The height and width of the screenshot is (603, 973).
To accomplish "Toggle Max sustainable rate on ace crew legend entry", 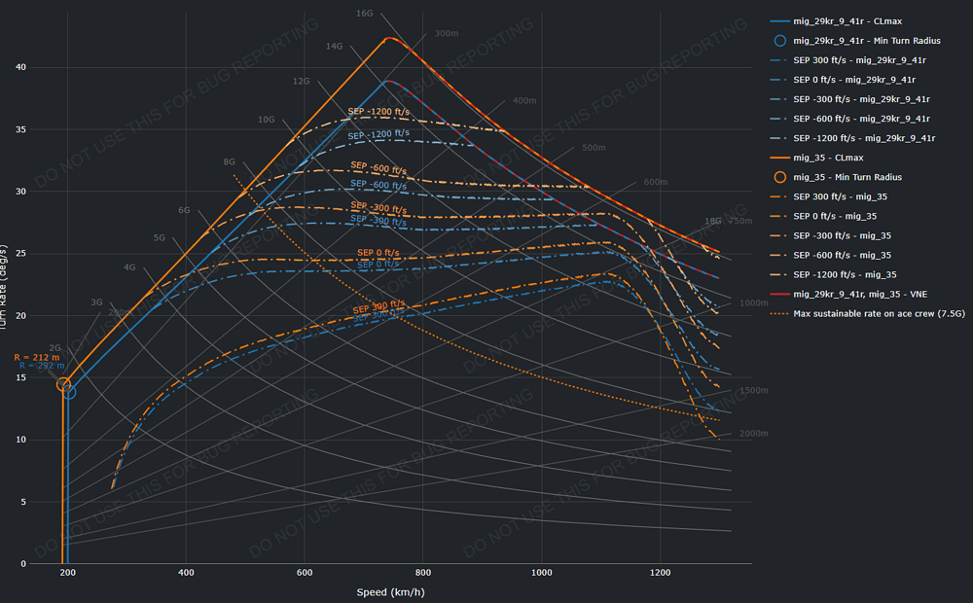I will (x=868, y=313).
